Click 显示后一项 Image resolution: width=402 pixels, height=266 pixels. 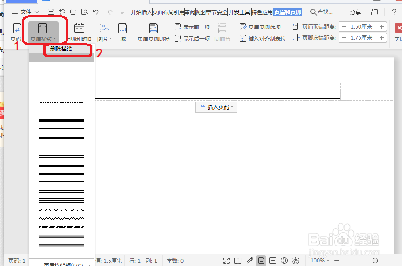click(x=192, y=39)
